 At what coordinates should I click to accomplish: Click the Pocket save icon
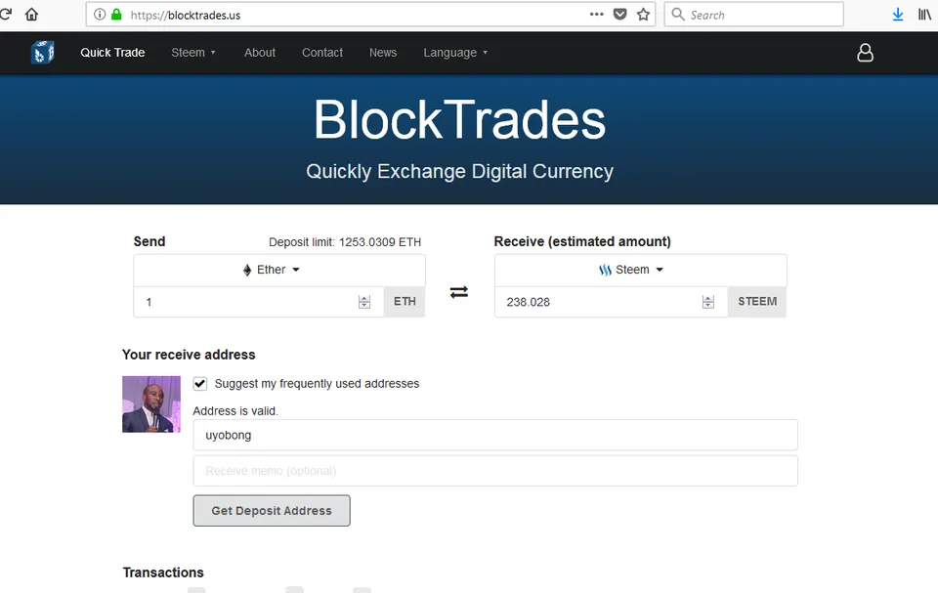(620, 15)
